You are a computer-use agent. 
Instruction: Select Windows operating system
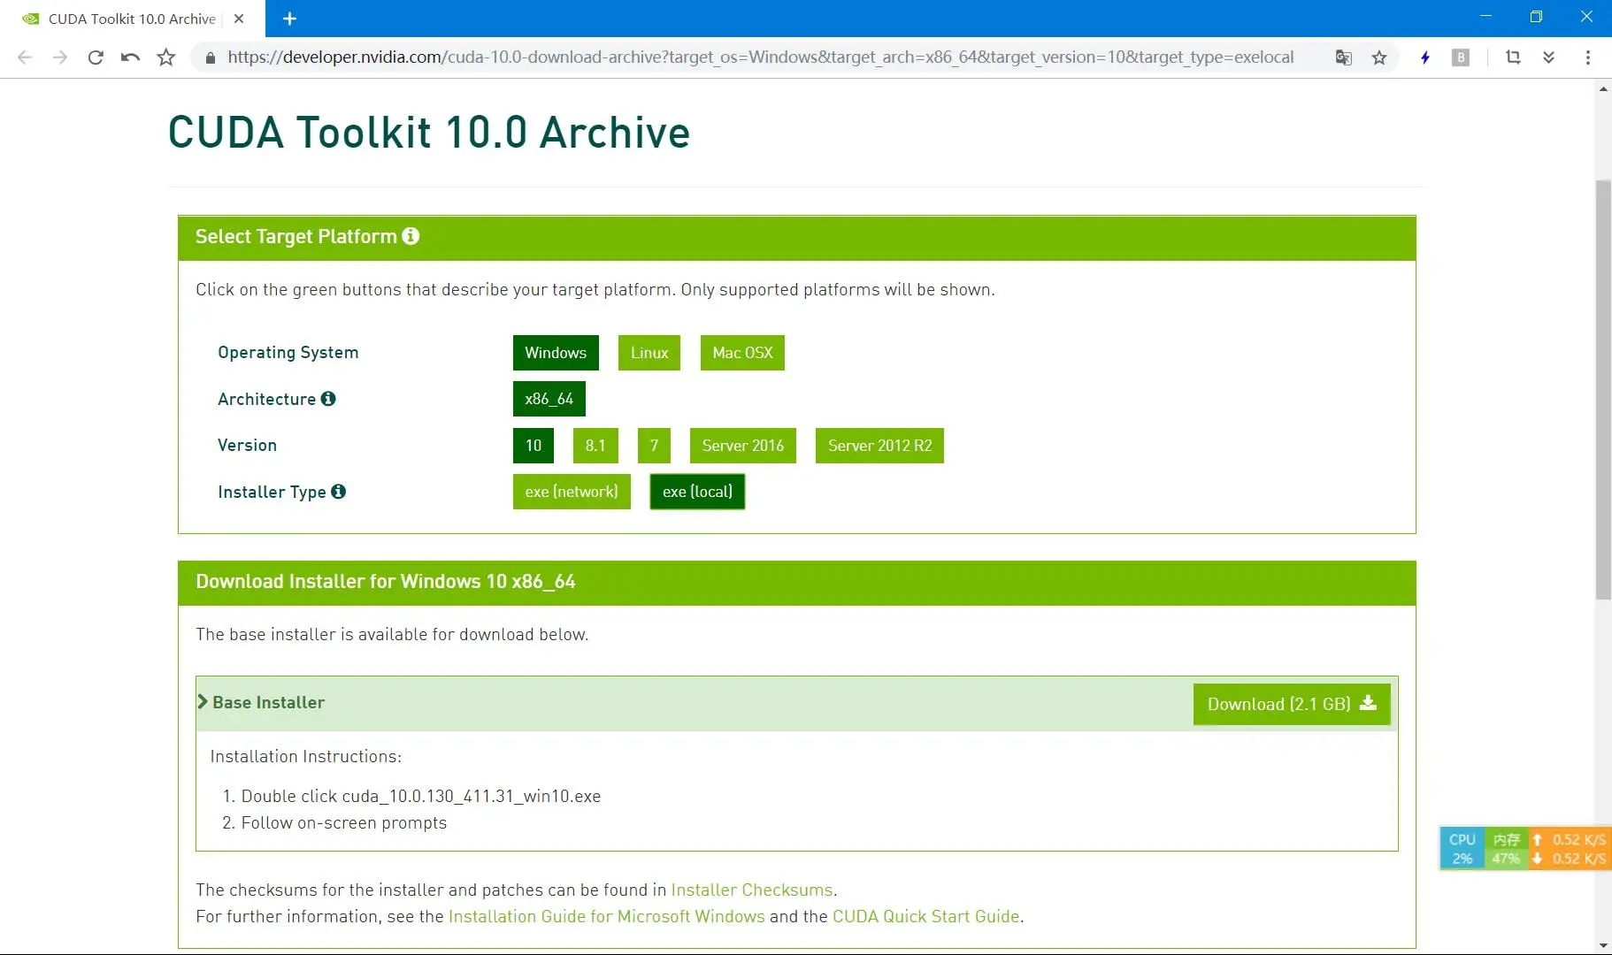pyautogui.click(x=556, y=353)
